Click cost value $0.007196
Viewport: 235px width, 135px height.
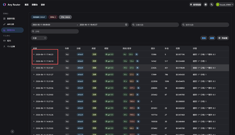[180, 55]
